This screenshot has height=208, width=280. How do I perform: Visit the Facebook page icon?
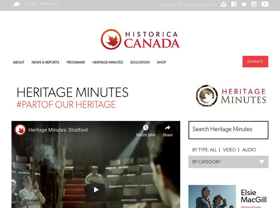(234, 4)
